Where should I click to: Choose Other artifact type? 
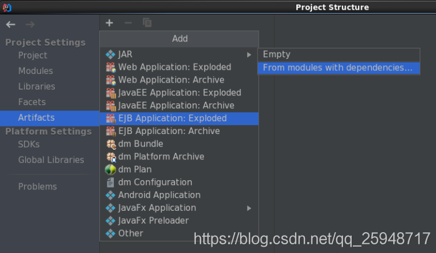click(179, 233)
